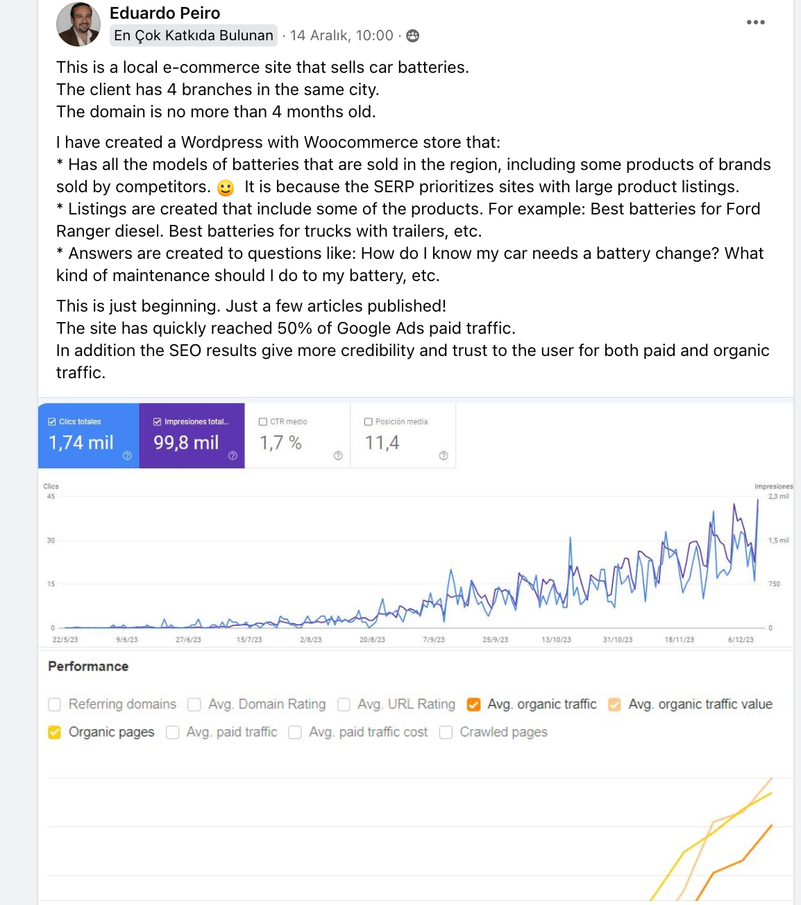Select the Impresiones total metric card
Image resolution: width=801 pixels, height=905 pixels.
point(192,436)
